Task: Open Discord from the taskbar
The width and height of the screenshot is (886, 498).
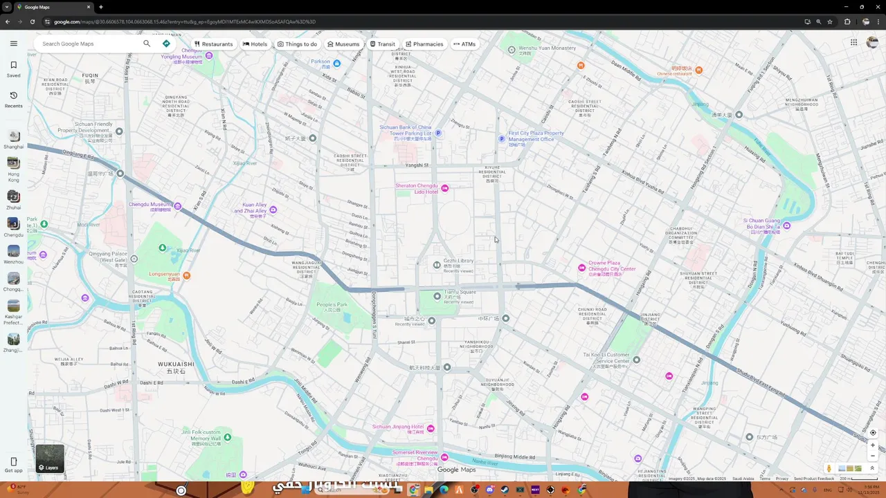Action: 489,490
